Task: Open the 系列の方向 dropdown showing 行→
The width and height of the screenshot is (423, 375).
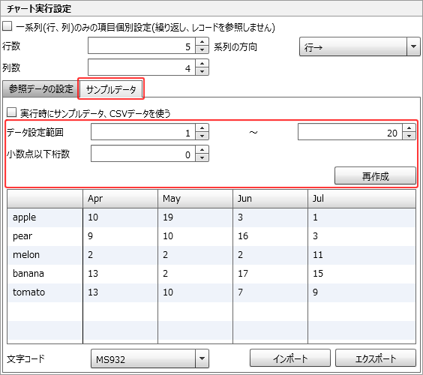Action: [359, 46]
